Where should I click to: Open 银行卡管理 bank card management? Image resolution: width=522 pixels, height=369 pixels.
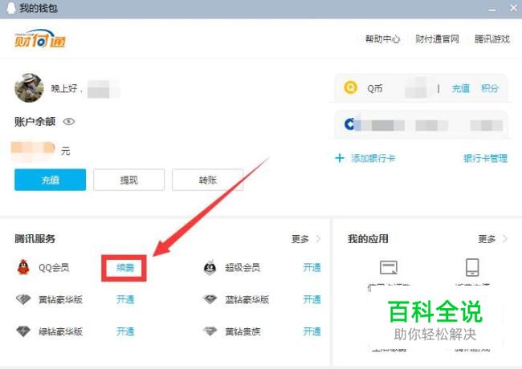coord(485,158)
